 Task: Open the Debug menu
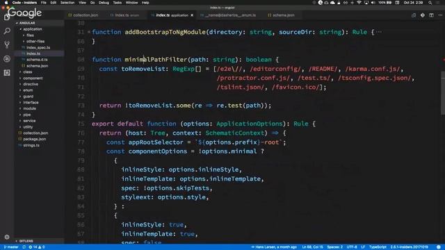pos(104,3)
